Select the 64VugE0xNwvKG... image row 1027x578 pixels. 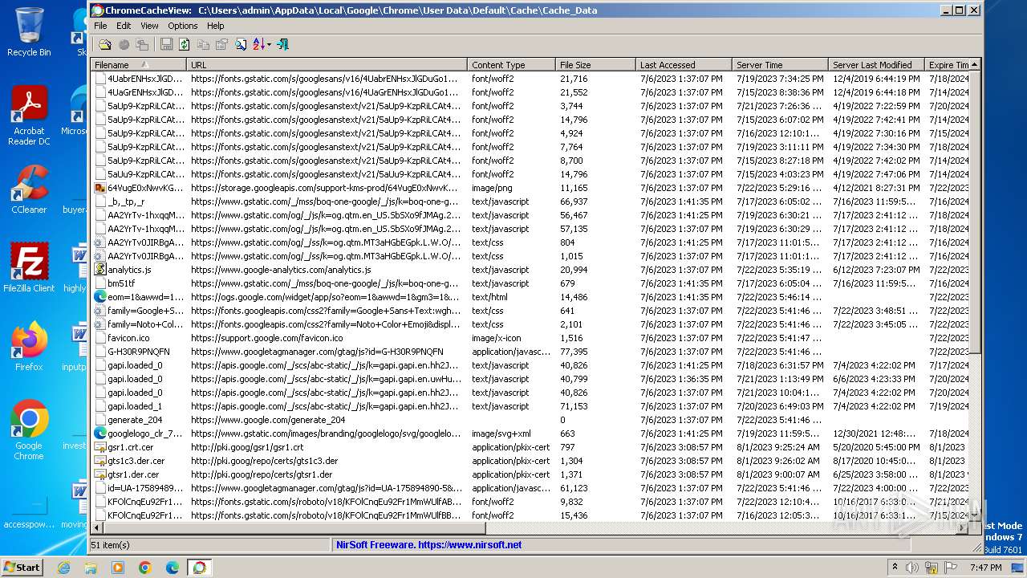(530, 188)
